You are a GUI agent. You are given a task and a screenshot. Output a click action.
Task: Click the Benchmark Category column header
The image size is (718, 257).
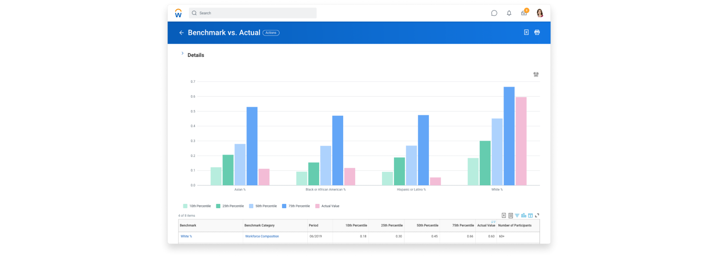tap(259, 225)
